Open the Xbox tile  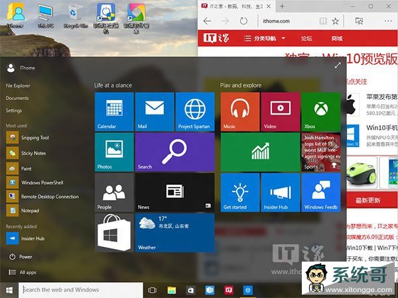click(x=321, y=112)
